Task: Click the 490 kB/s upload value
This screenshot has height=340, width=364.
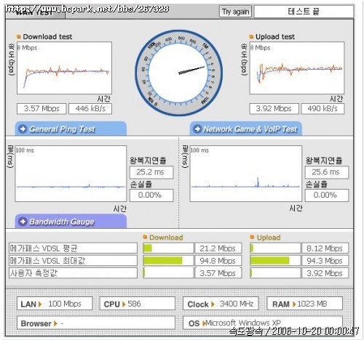Action: tap(323, 108)
